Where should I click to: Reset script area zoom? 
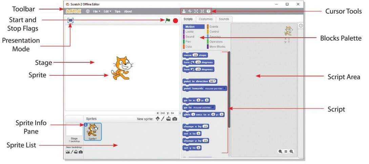(286, 151)
